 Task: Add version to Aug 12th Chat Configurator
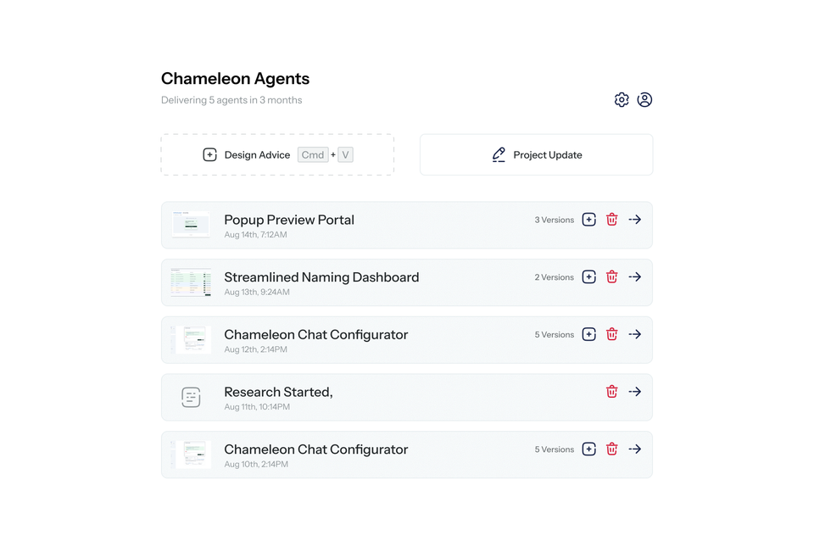588,334
